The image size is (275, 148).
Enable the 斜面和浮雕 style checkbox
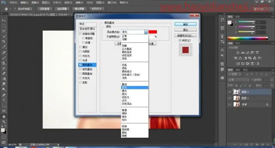tap(80, 34)
